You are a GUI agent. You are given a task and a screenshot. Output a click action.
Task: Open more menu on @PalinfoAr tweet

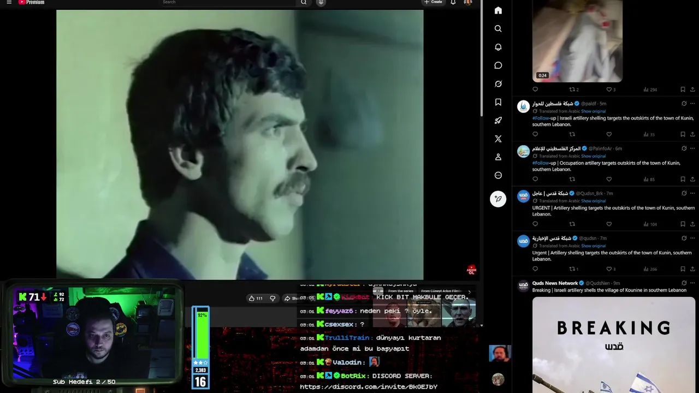[x=692, y=148]
